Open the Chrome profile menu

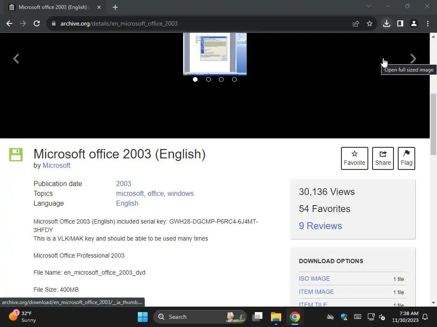point(414,24)
